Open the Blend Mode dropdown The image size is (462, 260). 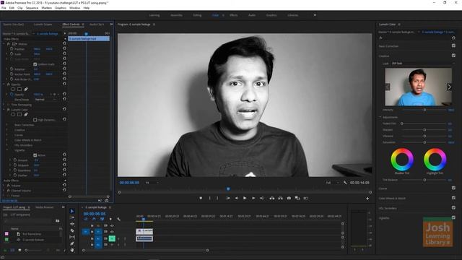pos(45,100)
